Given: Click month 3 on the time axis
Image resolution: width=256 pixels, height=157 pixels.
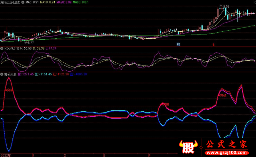Looking at the screenshot, I should pos(104,155).
